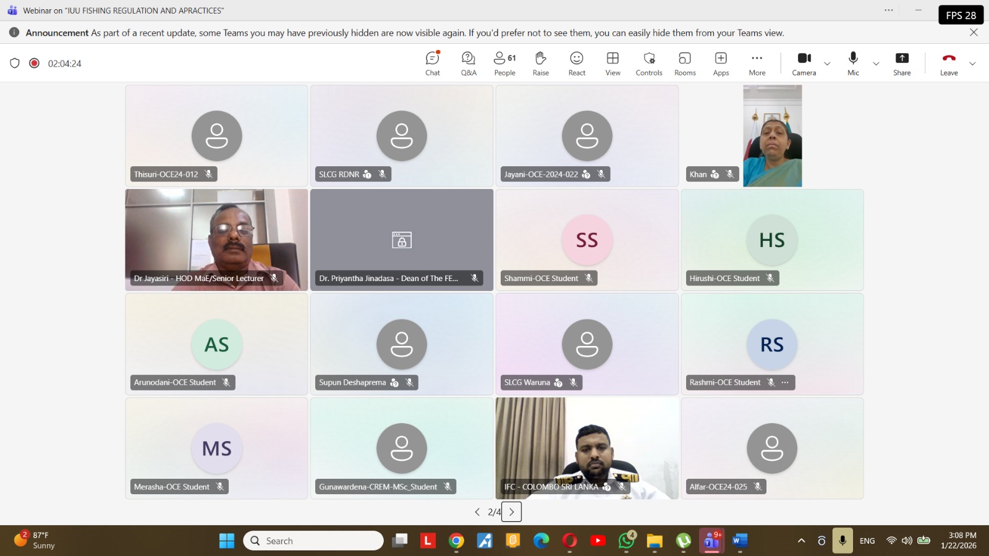This screenshot has width=989, height=556.
Task: Expand Mic device options chevron
Action: tap(876, 64)
